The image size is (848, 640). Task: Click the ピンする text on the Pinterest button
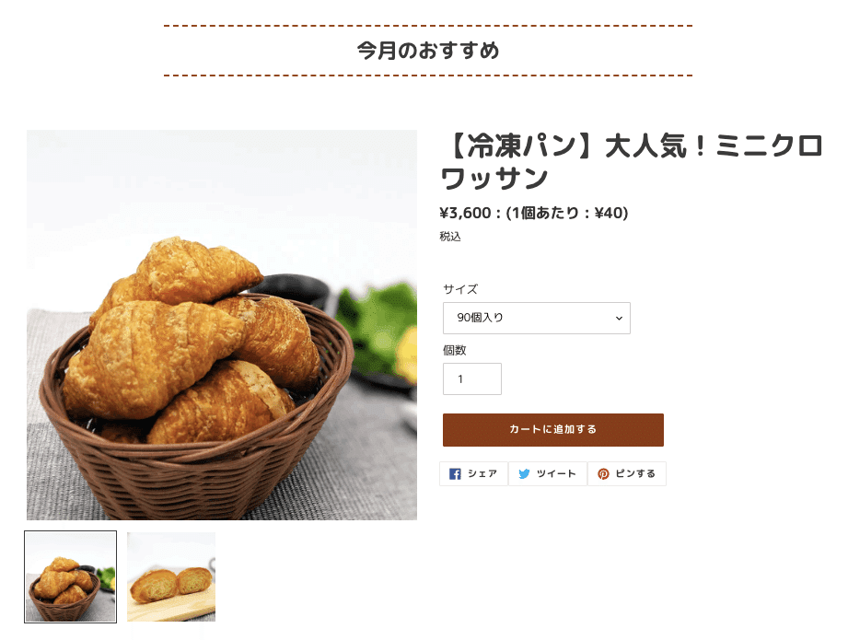[x=635, y=474]
